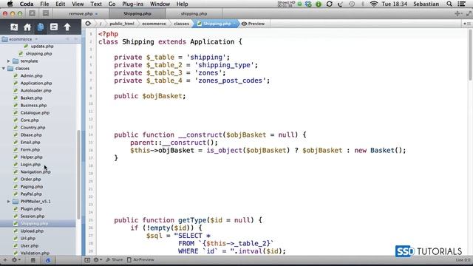The height and width of the screenshot is (266, 473).
Task: Click the path bar circular arrow icon
Action: click(x=88, y=24)
